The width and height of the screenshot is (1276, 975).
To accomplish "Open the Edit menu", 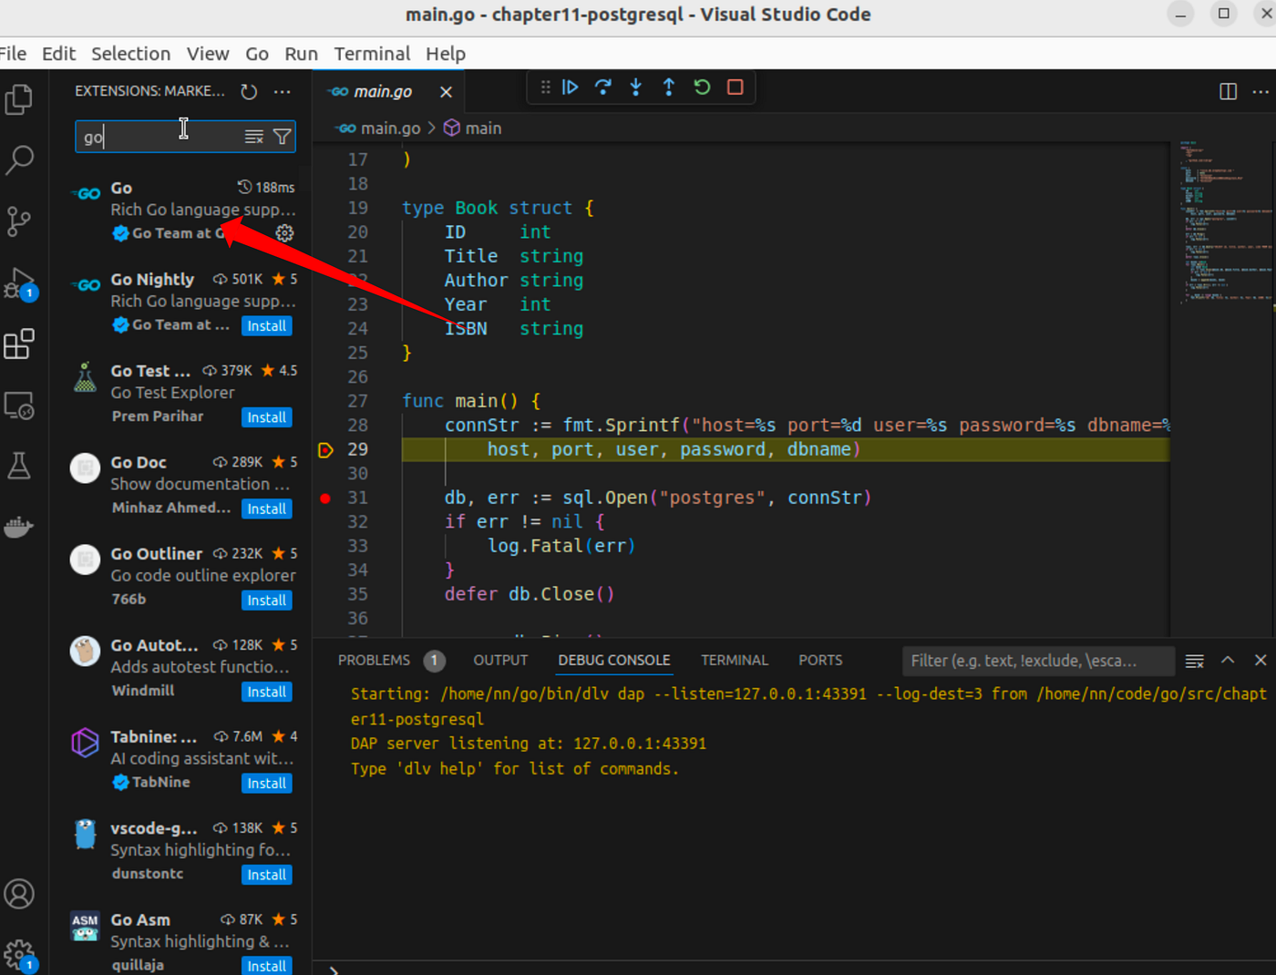I will [58, 54].
